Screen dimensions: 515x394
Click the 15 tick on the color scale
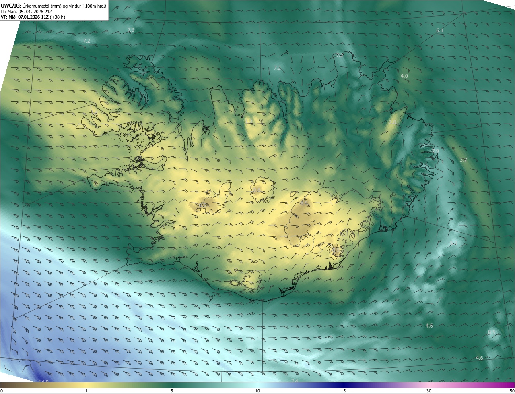point(343,391)
